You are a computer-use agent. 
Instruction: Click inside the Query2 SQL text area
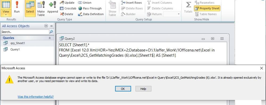click(x=143, y=53)
